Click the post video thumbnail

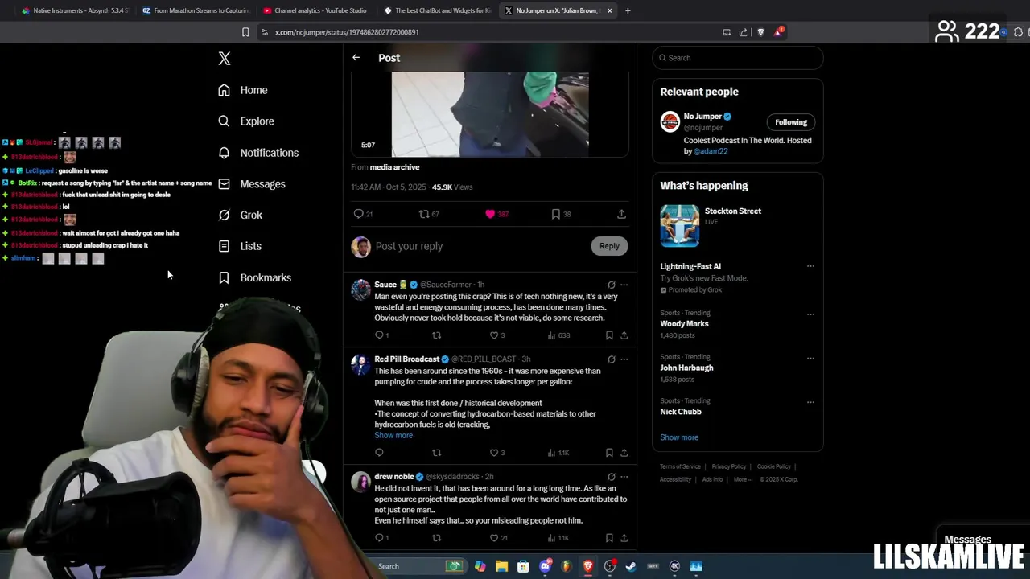(x=490, y=114)
